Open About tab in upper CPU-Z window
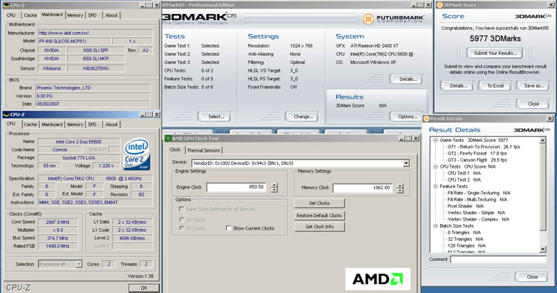Screen dimensions: 557x293 coord(111,15)
